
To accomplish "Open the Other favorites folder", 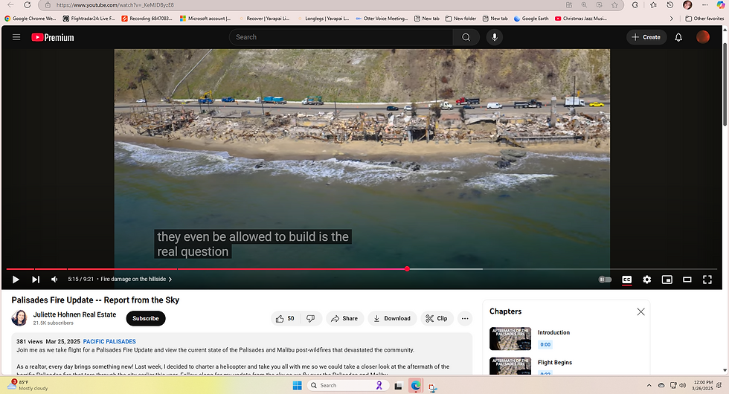I will (705, 19).
